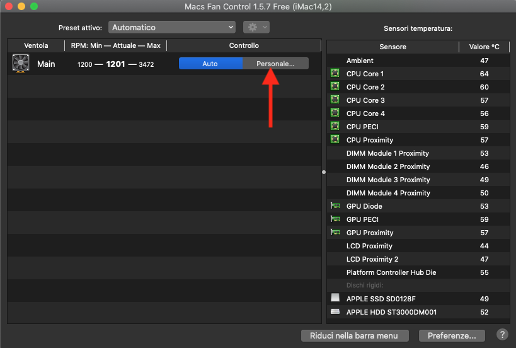Click the CPU Core 2 chip icon
Viewport: 516px width, 348px height.
coord(335,86)
